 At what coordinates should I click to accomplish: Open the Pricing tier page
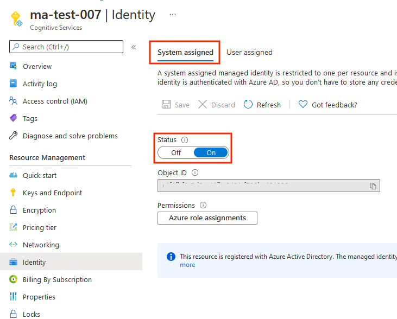coord(39,227)
